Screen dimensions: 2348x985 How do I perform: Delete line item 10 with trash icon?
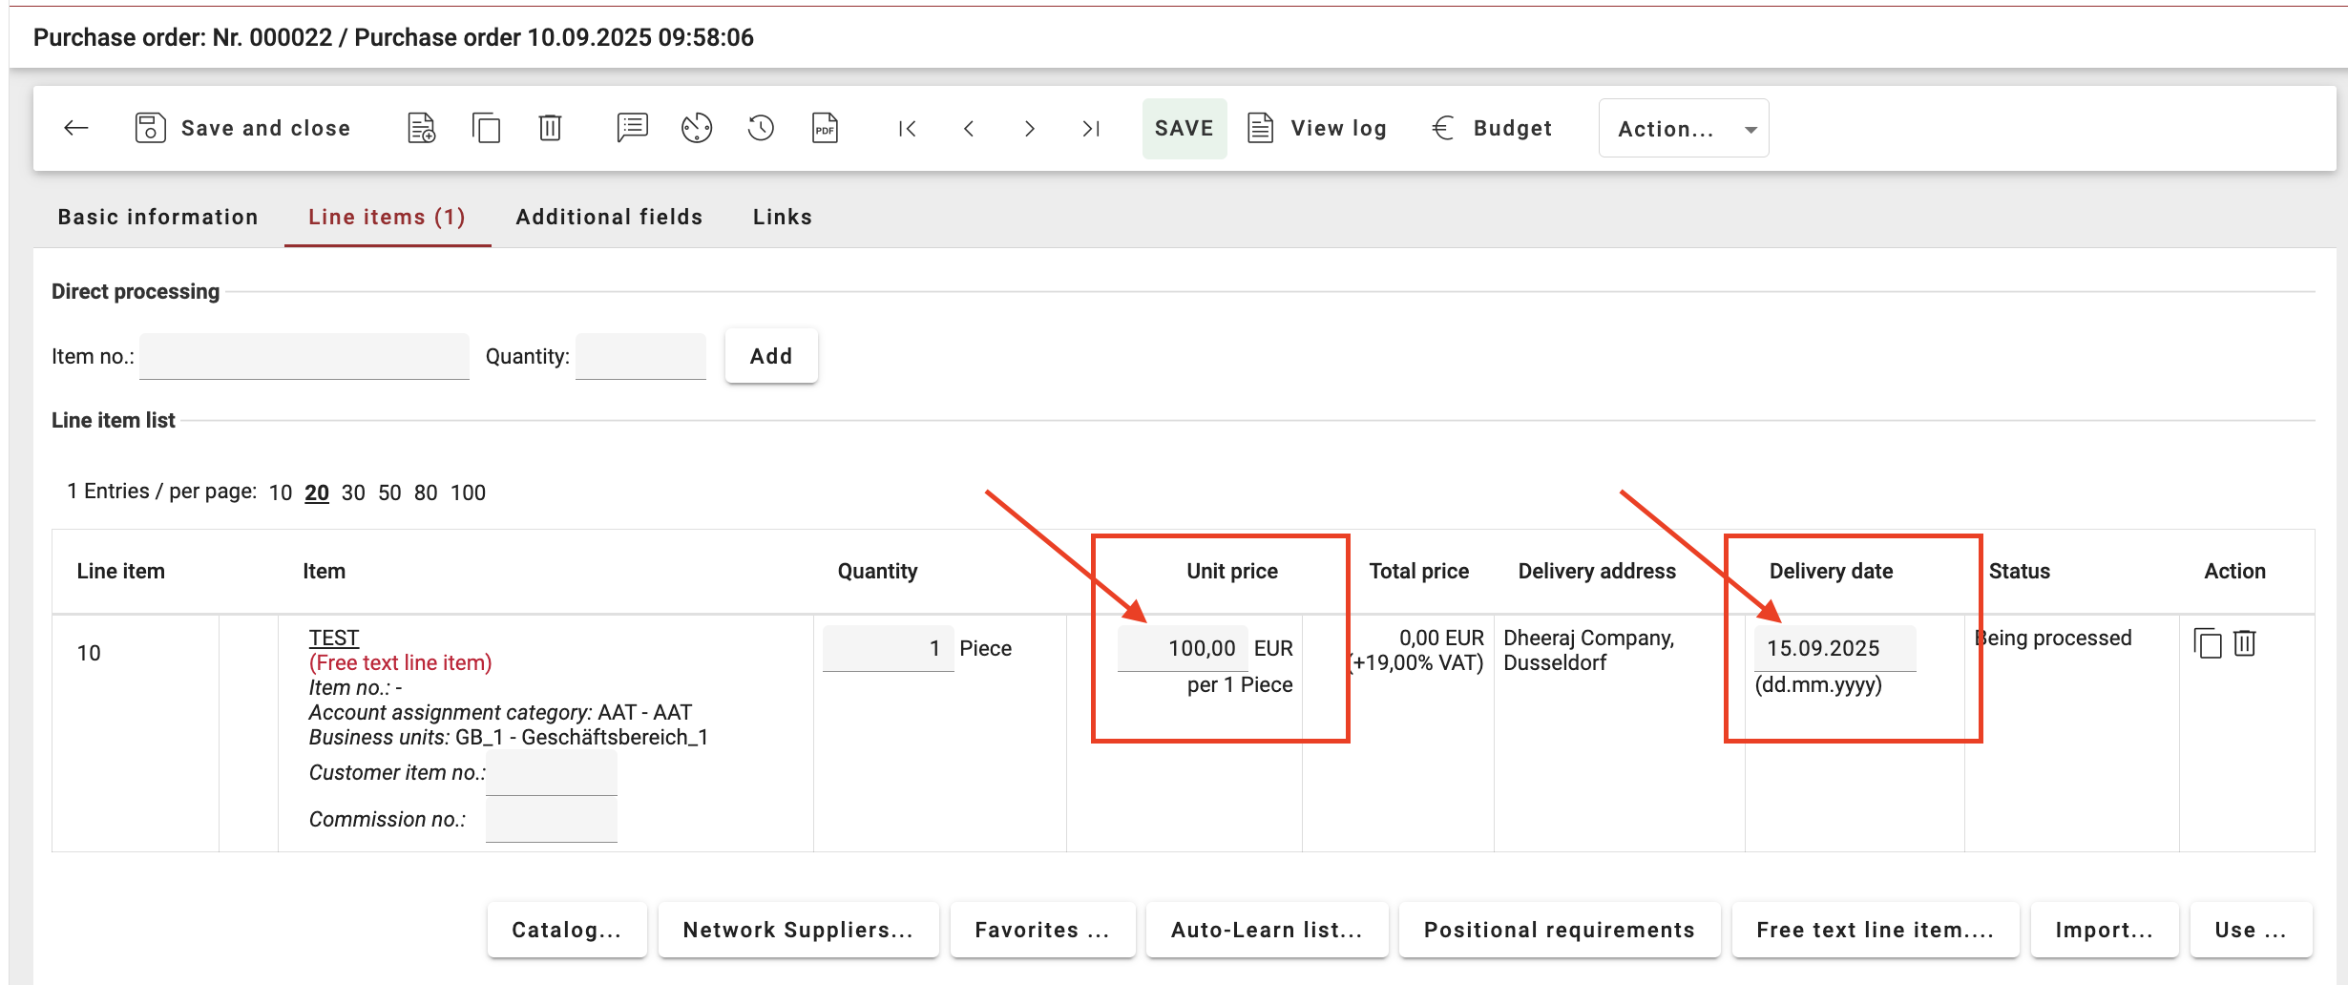coord(2244,643)
